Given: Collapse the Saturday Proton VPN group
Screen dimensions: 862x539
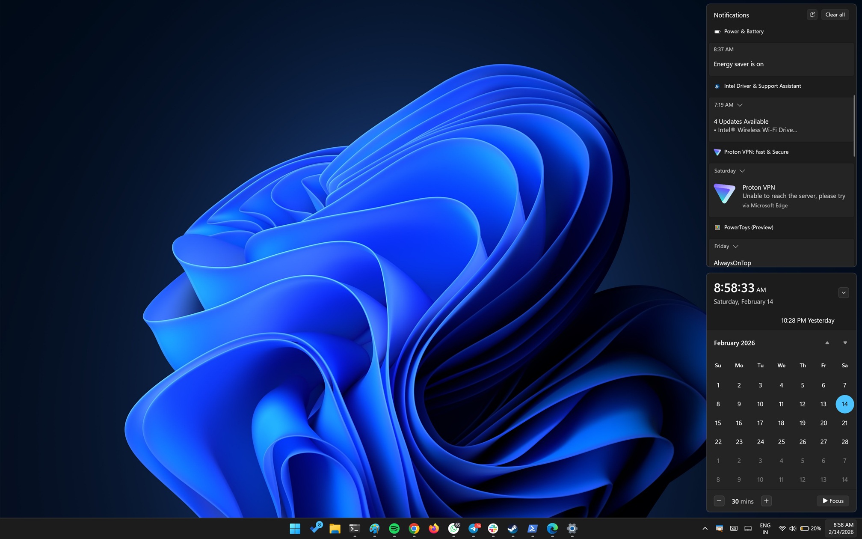Looking at the screenshot, I should pos(743,170).
